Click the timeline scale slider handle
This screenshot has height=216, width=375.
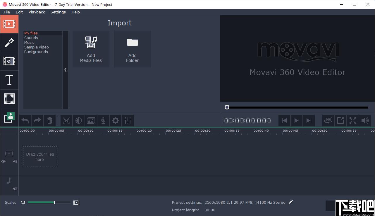[54, 202]
